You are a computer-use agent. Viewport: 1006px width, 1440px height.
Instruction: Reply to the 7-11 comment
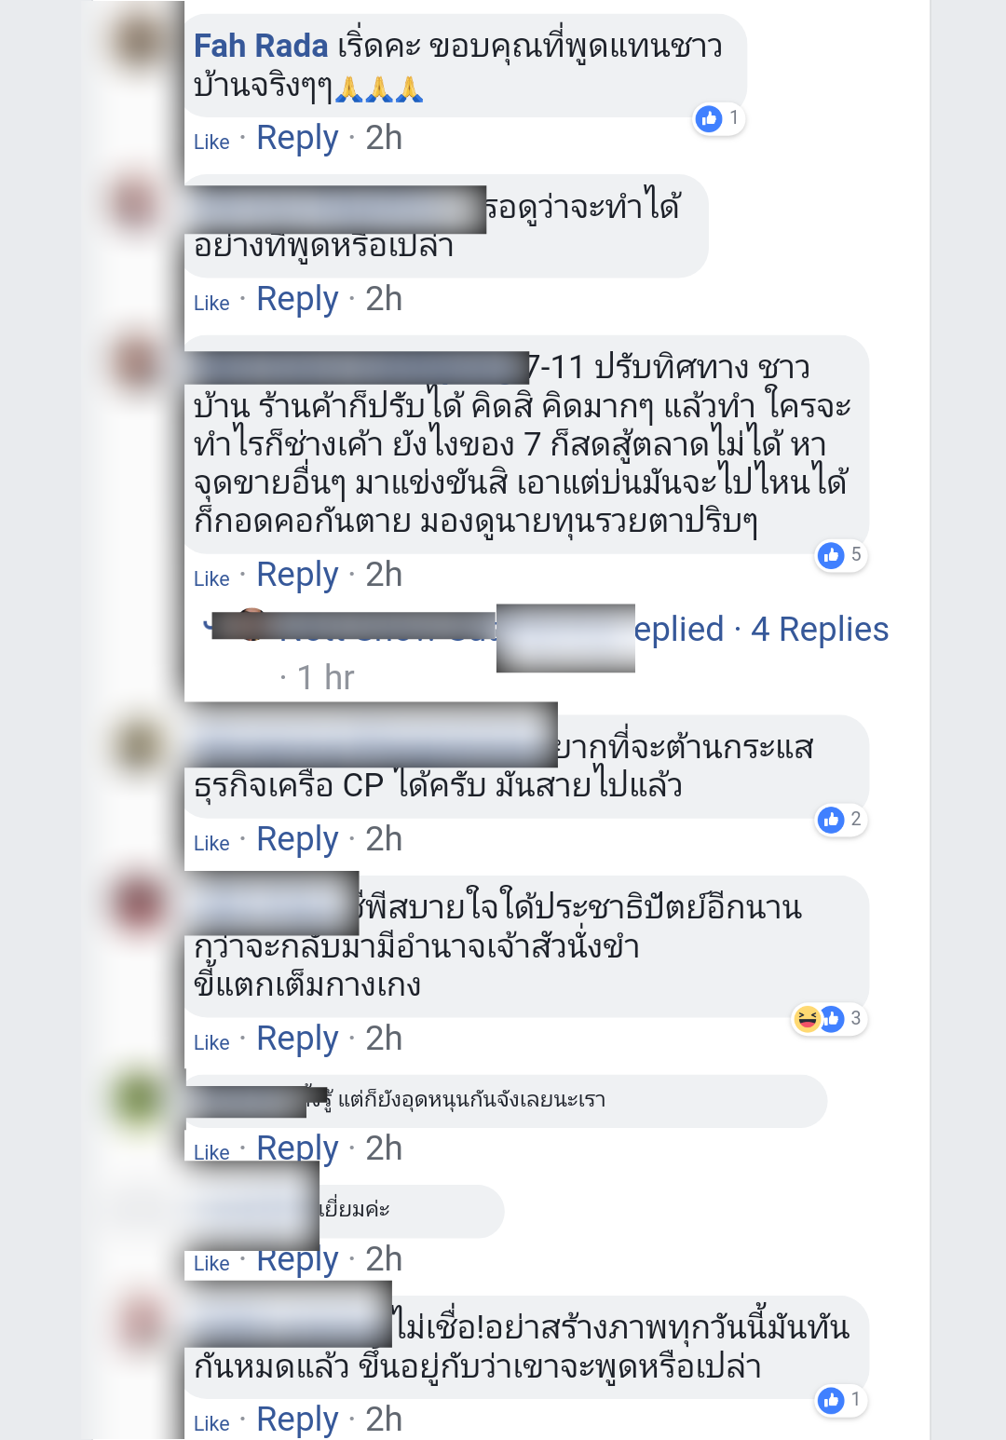pyautogui.click(x=297, y=575)
